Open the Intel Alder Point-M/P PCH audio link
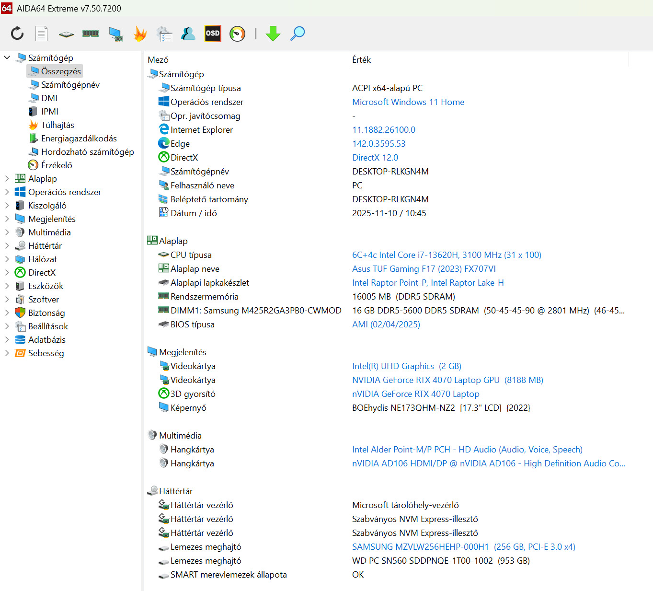 (467, 449)
